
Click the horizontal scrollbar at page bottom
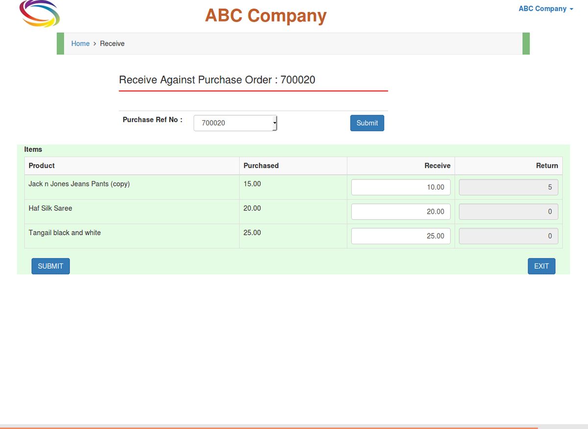pyautogui.click(x=269, y=427)
